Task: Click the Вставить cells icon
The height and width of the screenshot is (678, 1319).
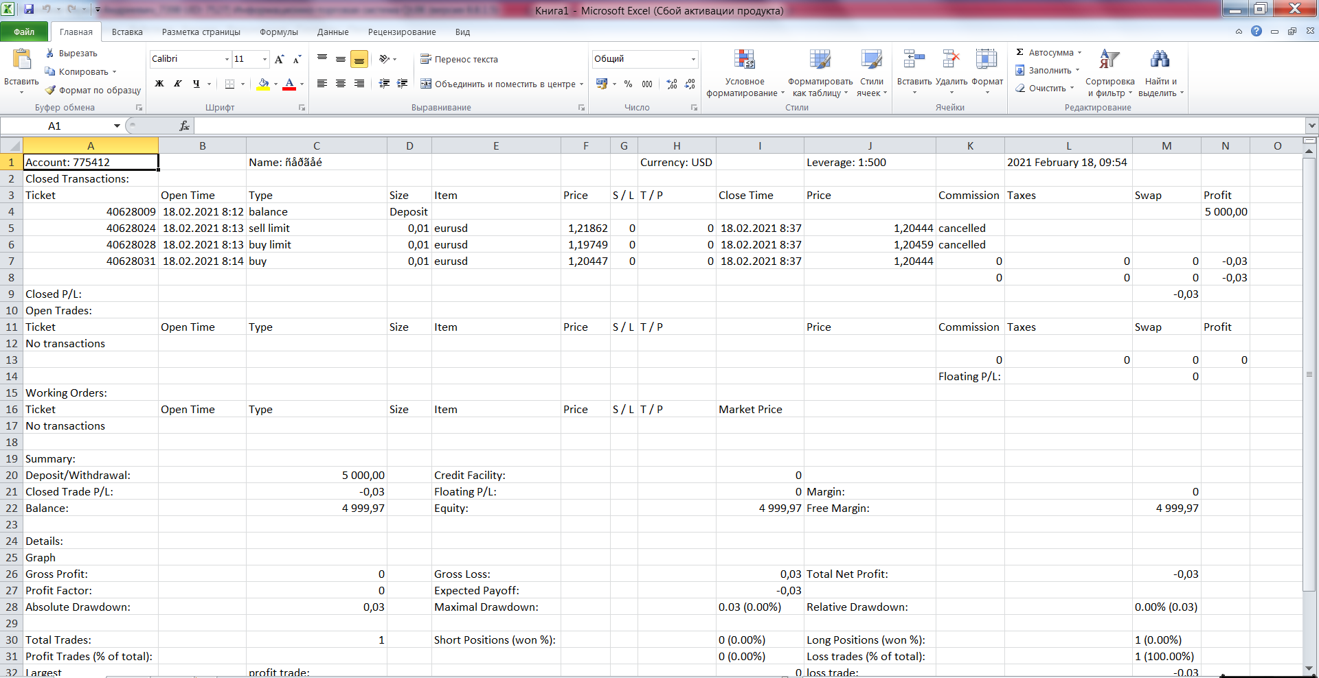Action: [x=914, y=59]
